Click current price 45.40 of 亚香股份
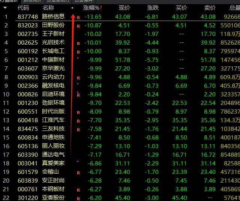The height and width of the screenshot is (201, 240). pos(123,198)
